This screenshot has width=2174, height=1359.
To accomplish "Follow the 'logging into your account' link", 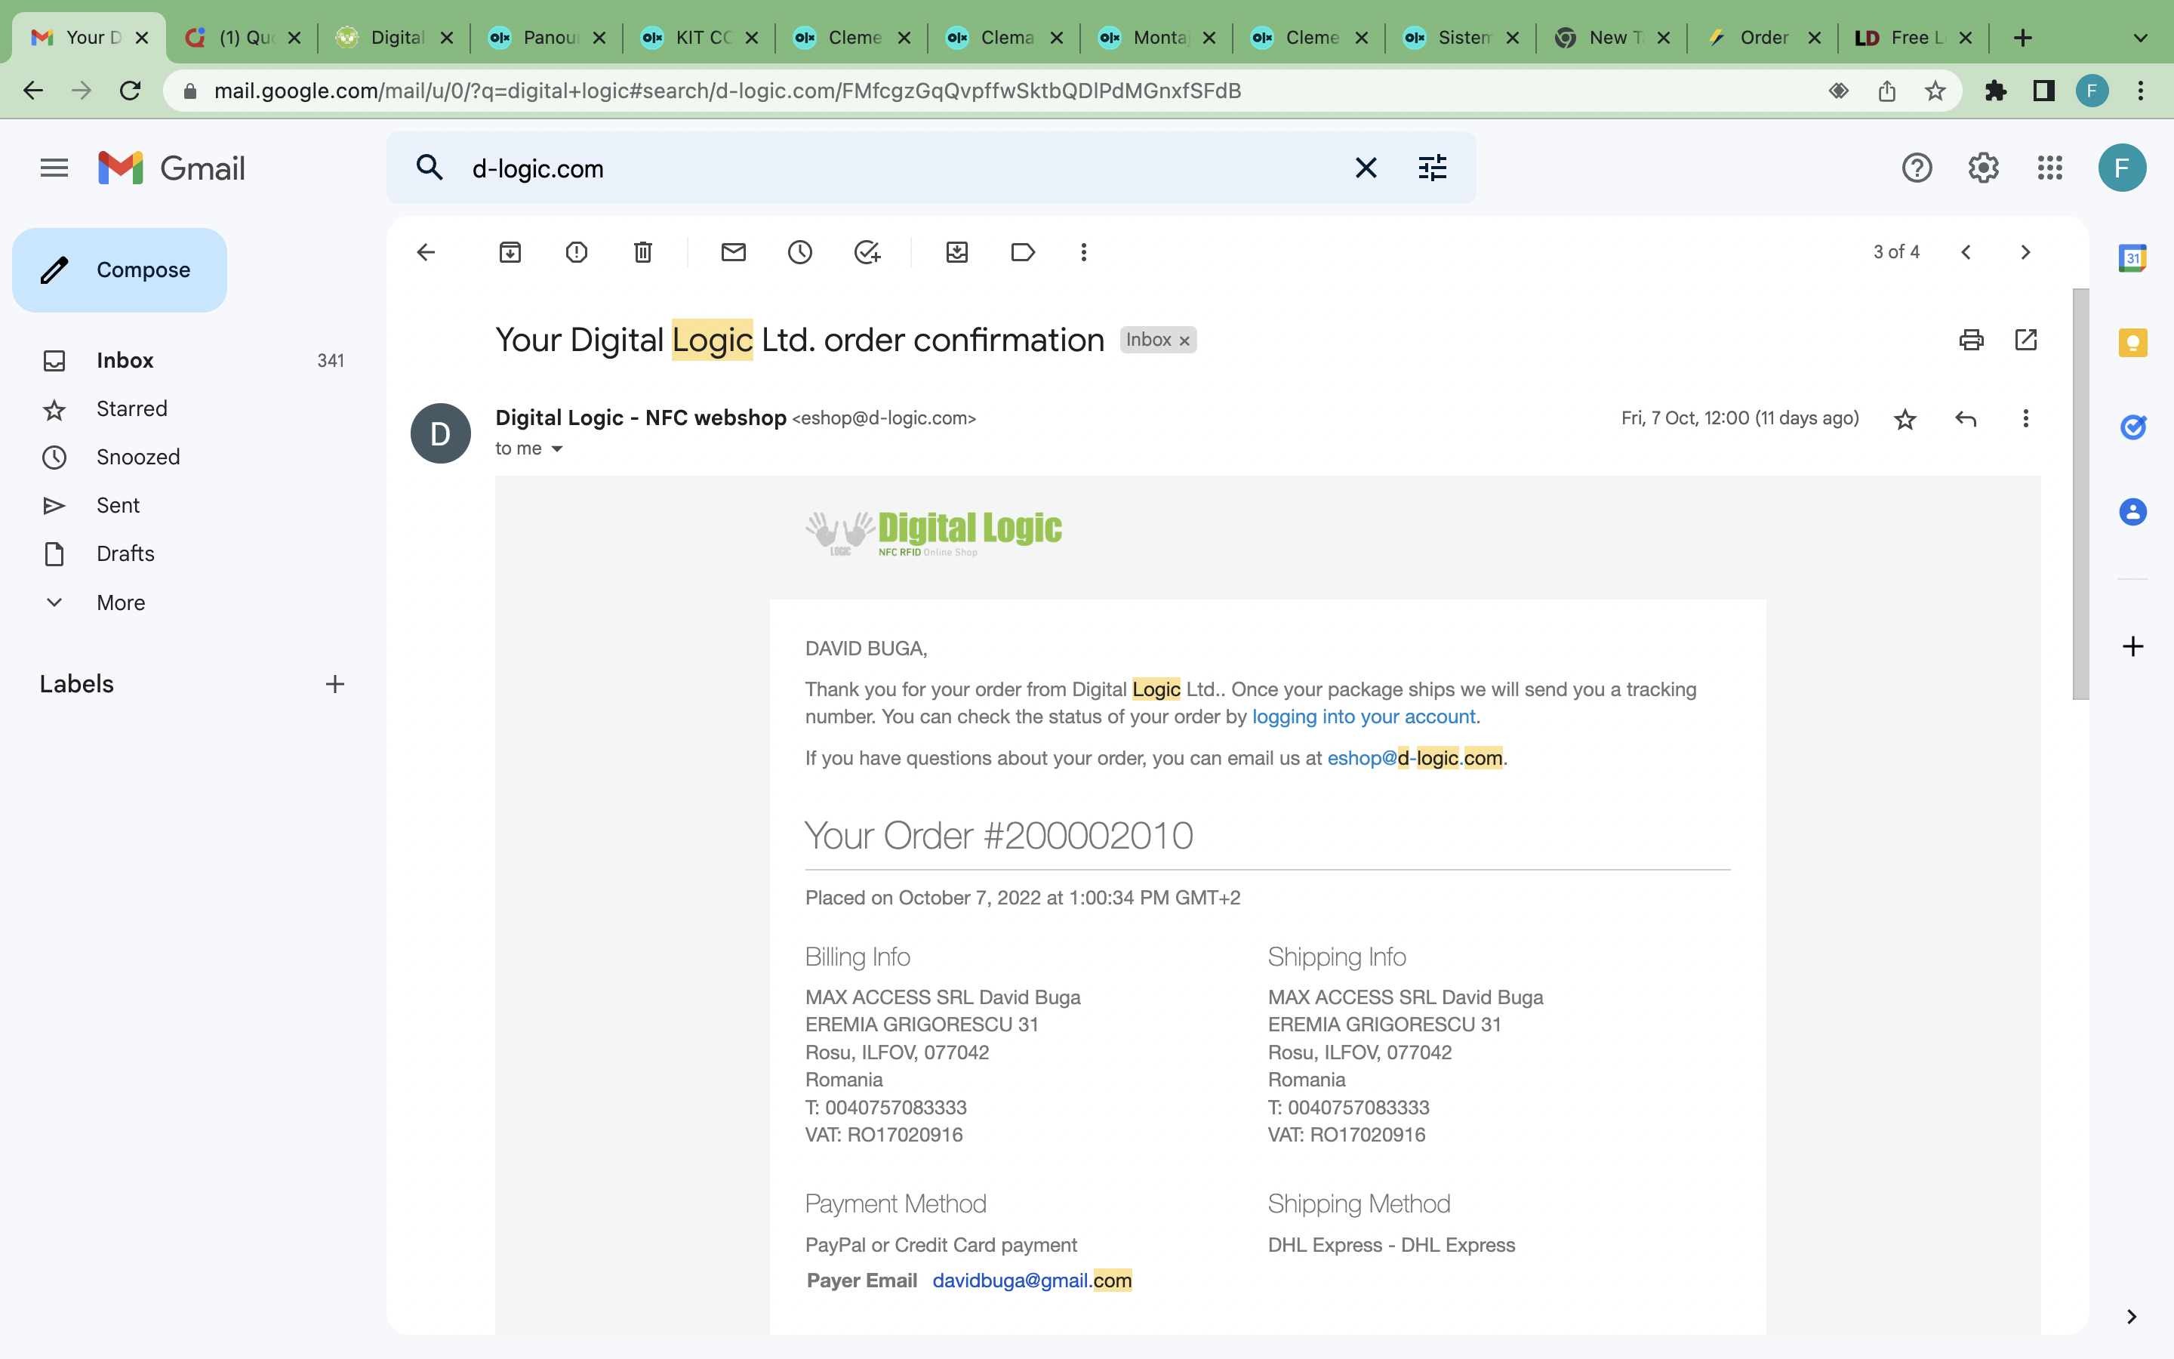I will pos(1363,717).
